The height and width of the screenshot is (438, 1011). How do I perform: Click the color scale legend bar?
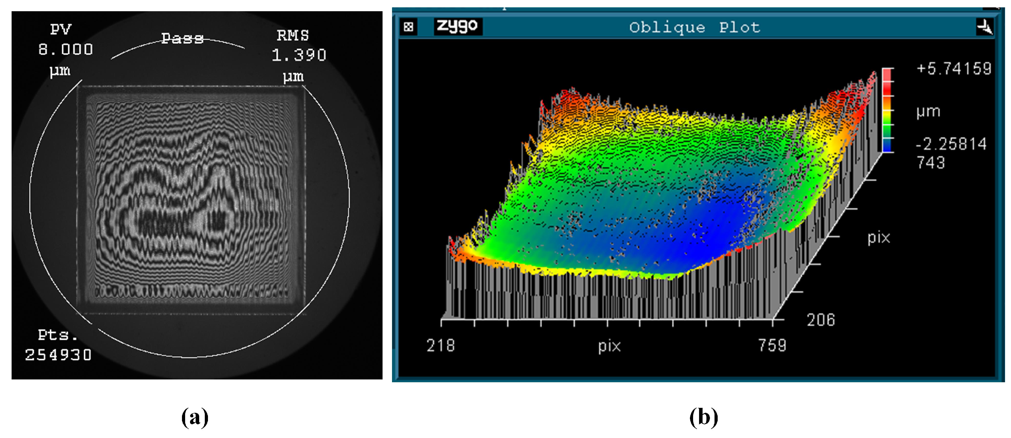click(x=888, y=110)
